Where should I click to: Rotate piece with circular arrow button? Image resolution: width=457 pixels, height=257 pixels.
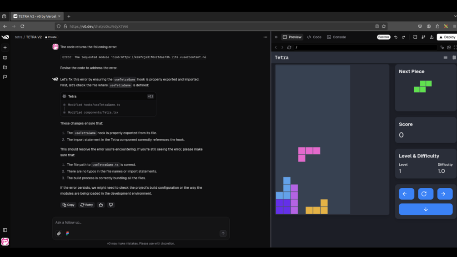[426, 194]
